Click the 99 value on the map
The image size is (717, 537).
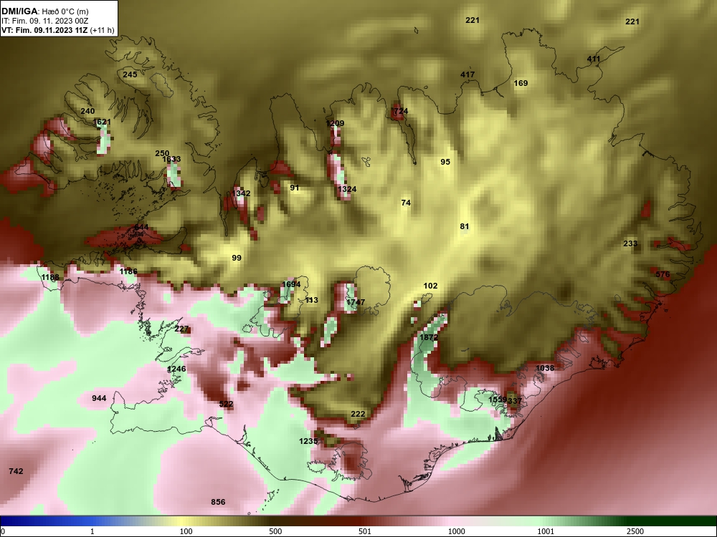point(237,258)
